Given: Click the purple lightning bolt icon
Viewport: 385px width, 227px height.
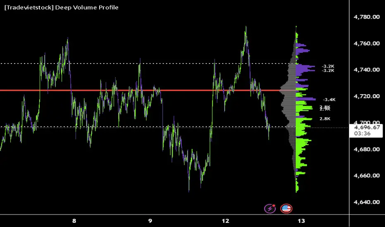Looking at the screenshot, I should pos(270,208).
